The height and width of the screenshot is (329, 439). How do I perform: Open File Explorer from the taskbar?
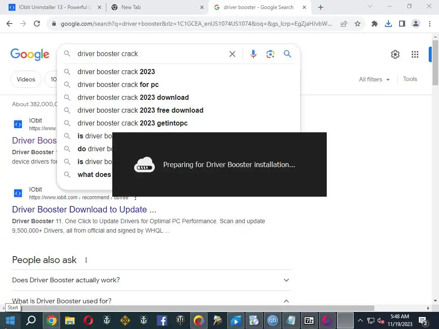70,320
